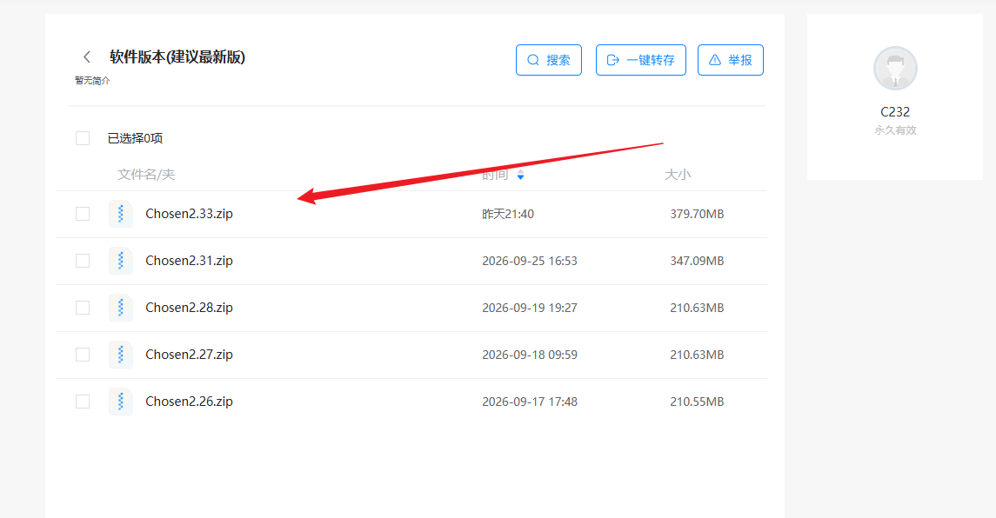The height and width of the screenshot is (518, 996).
Task: Click the 永久有效 validity label
Action: click(x=895, y=130)
